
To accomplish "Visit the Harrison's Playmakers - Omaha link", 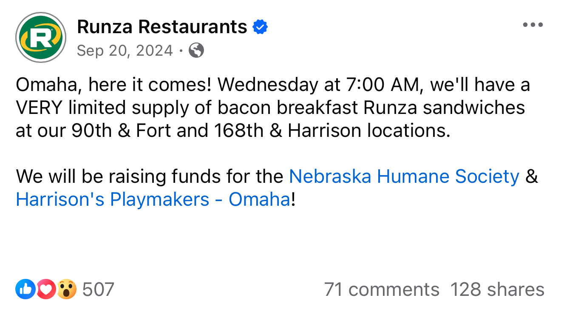I will pyautogui.click(x=153, y=199).
